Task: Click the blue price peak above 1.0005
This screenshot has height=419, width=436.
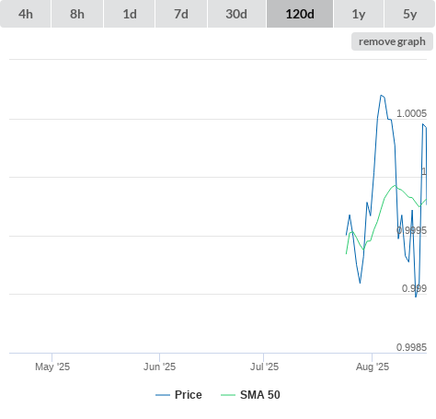Action: click(382, 96)
